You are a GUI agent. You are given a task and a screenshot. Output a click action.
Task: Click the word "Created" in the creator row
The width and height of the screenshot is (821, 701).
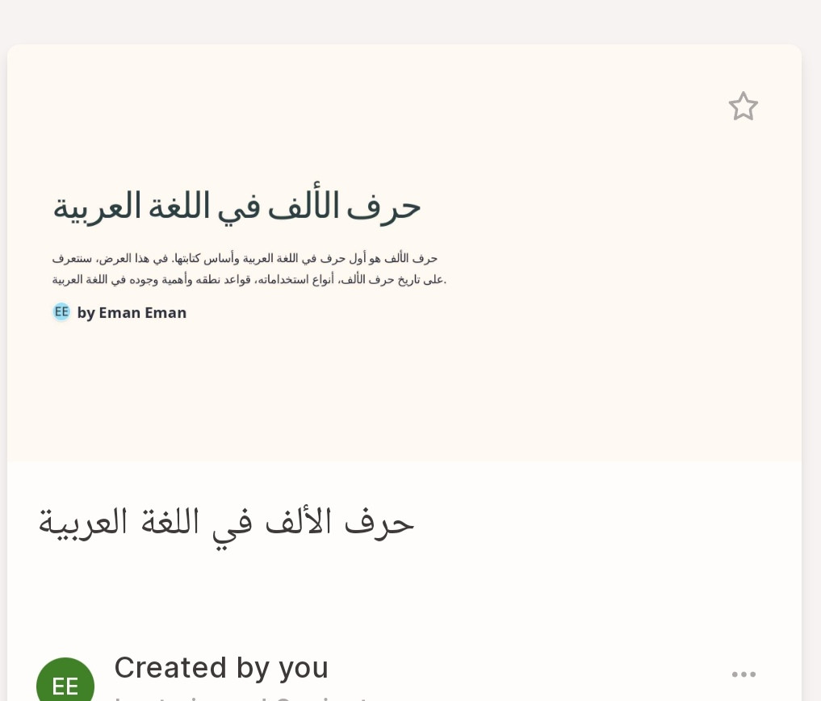tap(170, 668)
